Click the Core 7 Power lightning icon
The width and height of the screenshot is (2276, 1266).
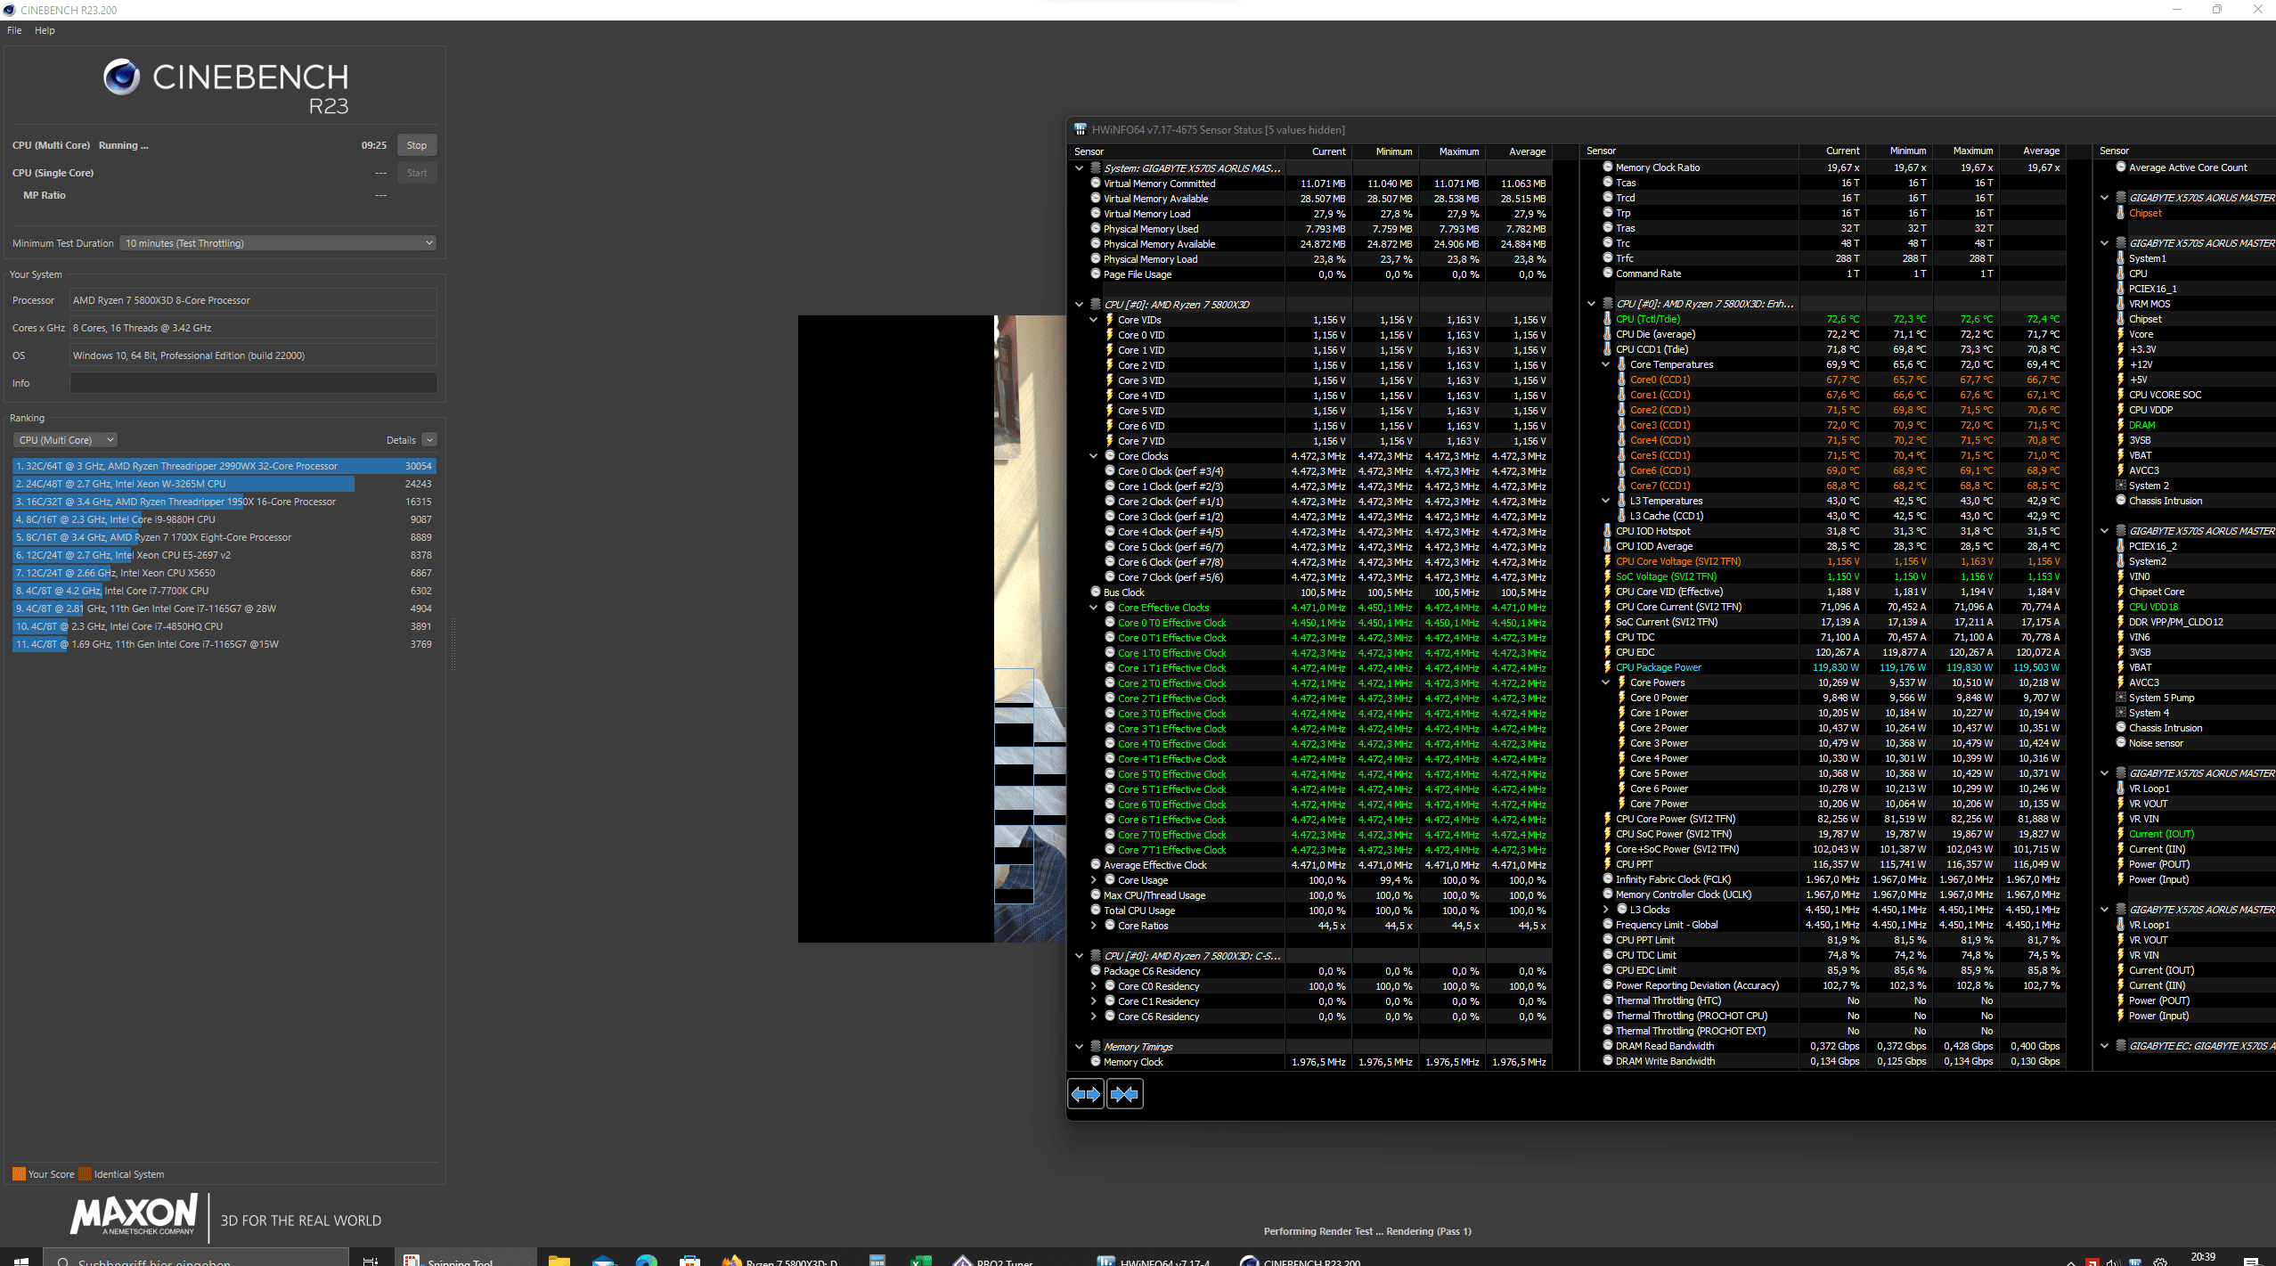(1622, 804)
